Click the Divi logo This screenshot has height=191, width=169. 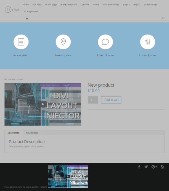click(12, 10)
